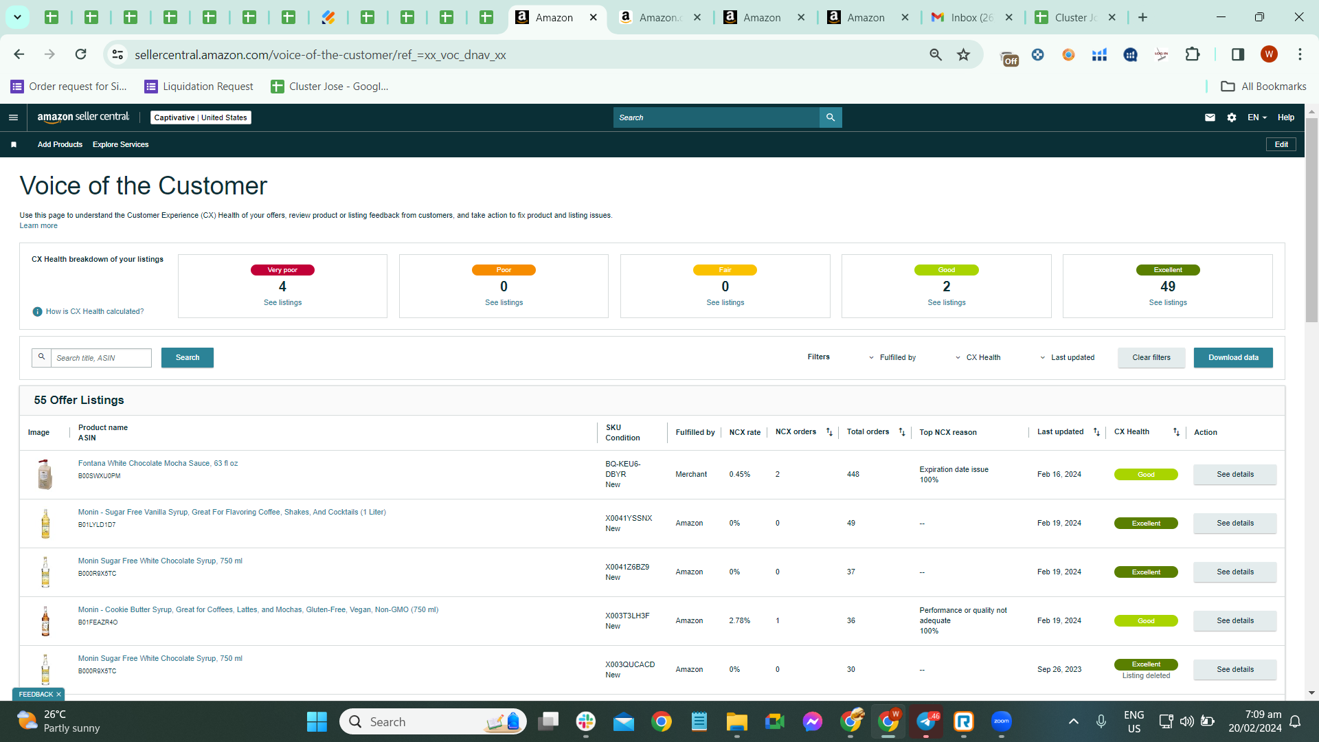Click the Chrome address bar URL

(320, 55)
